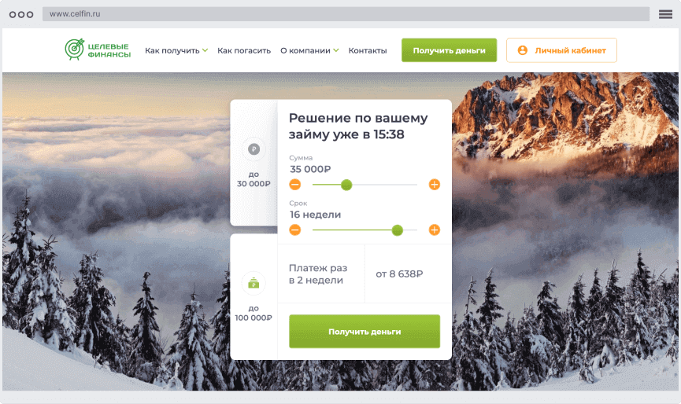The image size is (681, 404).
Task: Select the до 30 000₽ loan tab
Action: (254, 163)
